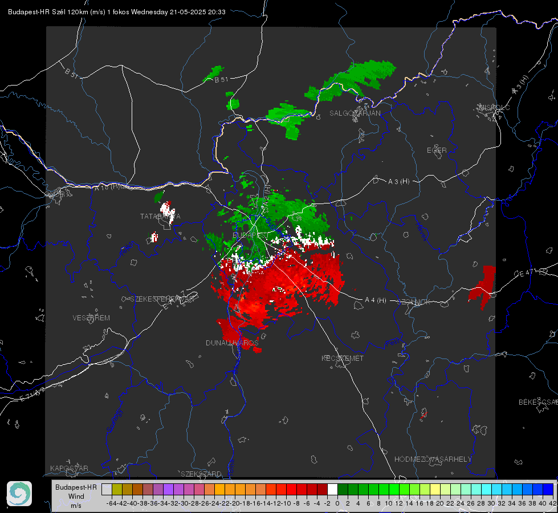This screenshot has width=558, height=513.
Task: Click the Heves county label
Action: (421, 232)
